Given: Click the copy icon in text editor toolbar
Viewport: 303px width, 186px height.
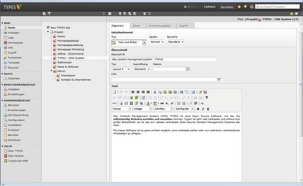Looking at the screenshot, I should pos(160,92).
